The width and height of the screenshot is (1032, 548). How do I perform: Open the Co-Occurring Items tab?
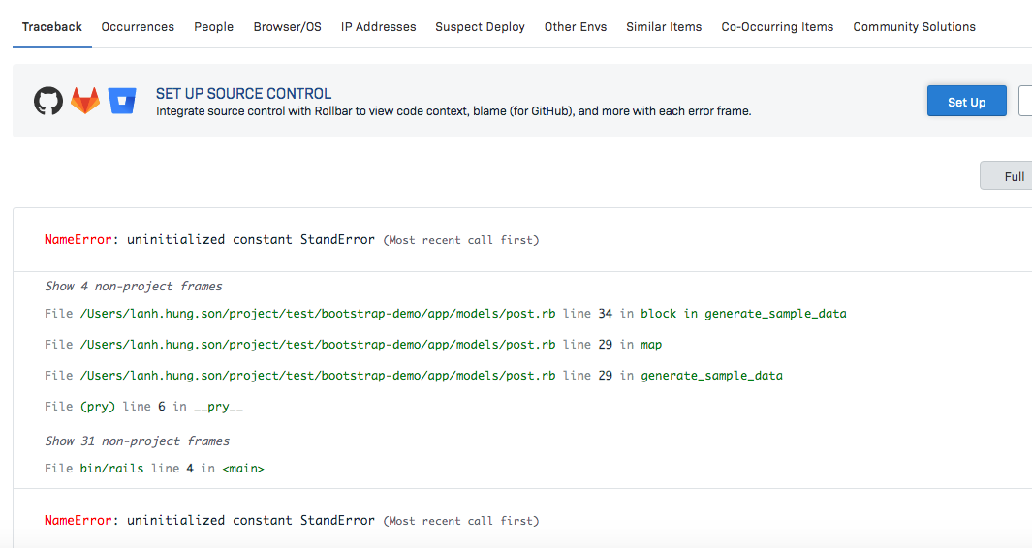777,27
